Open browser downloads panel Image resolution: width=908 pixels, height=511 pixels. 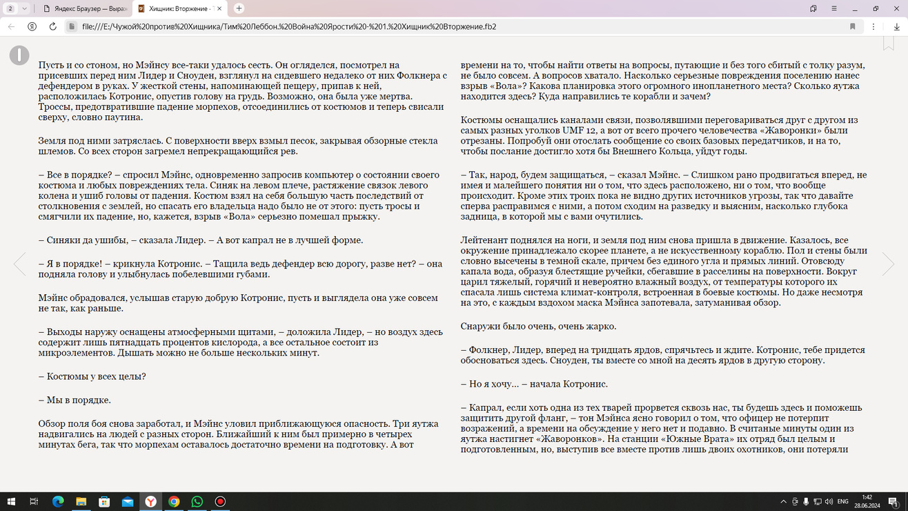point(896,26)
